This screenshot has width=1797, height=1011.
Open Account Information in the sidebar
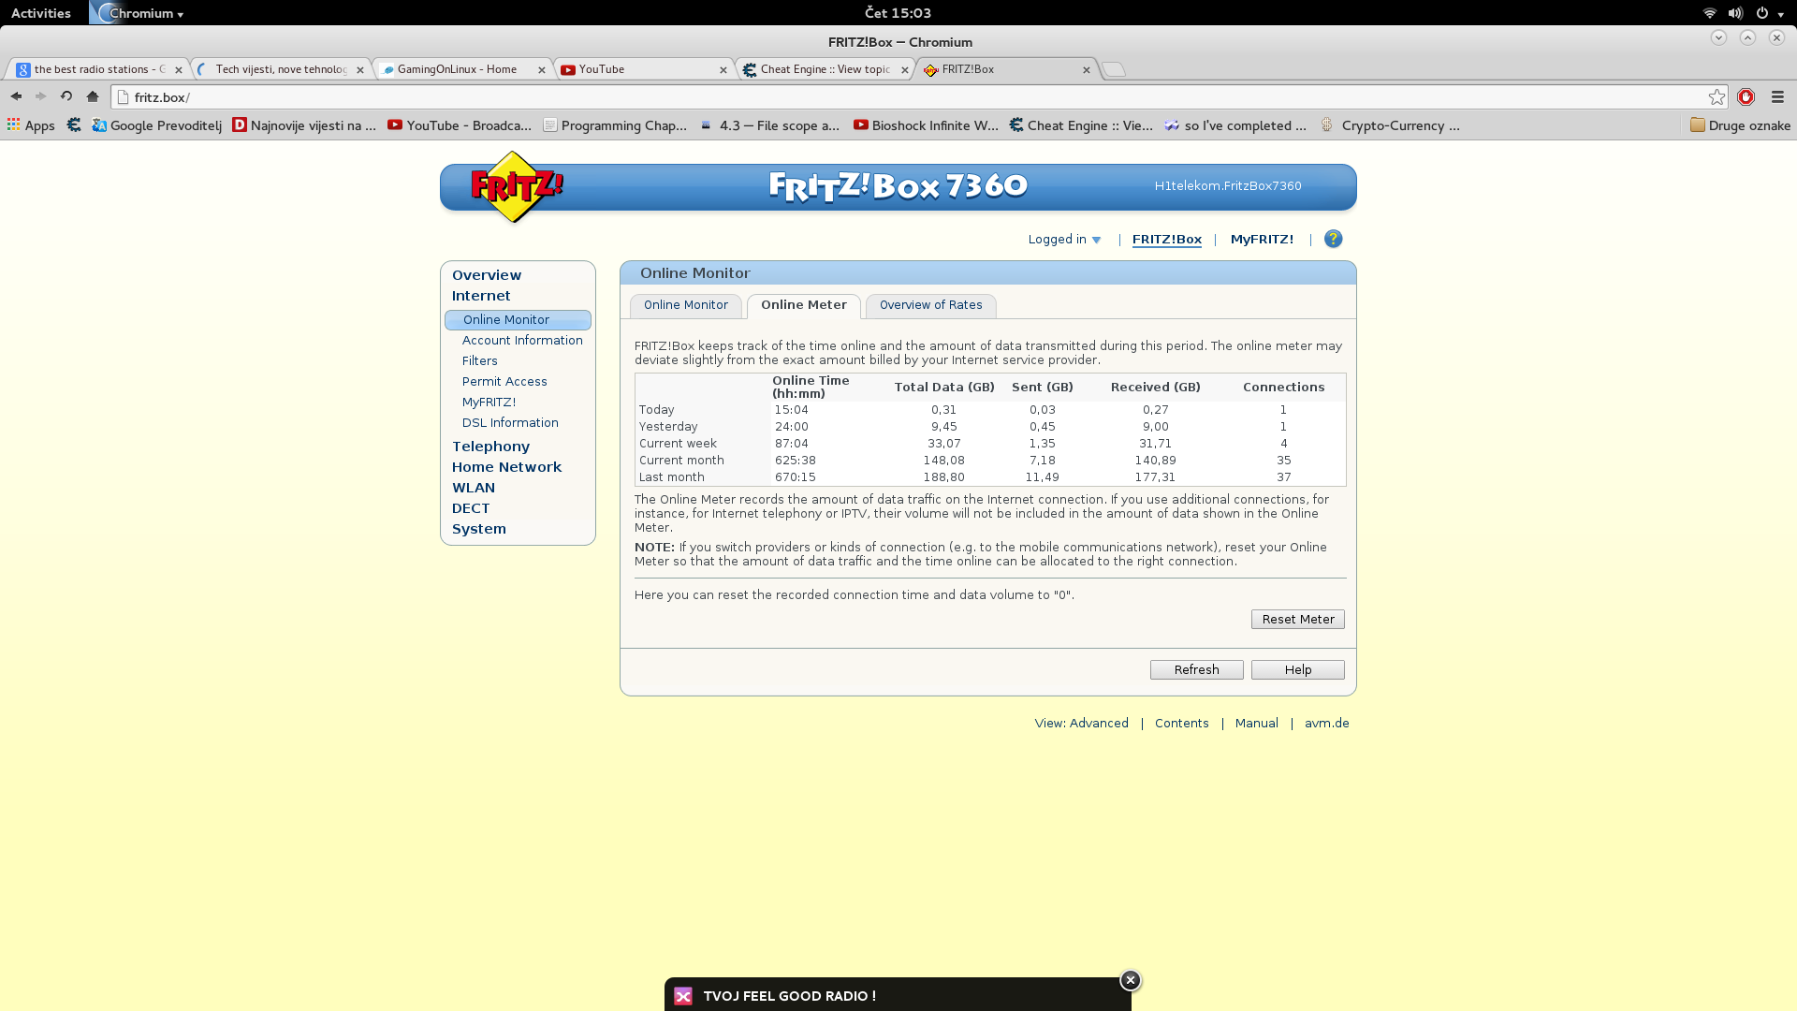tap(522, 341)
